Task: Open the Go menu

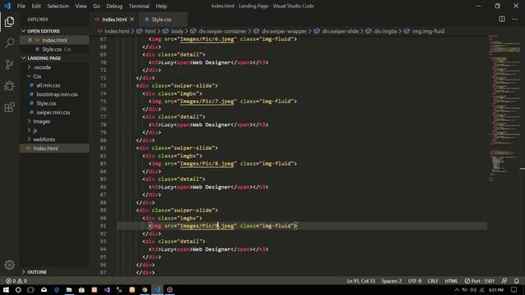Action: (97, 6)
